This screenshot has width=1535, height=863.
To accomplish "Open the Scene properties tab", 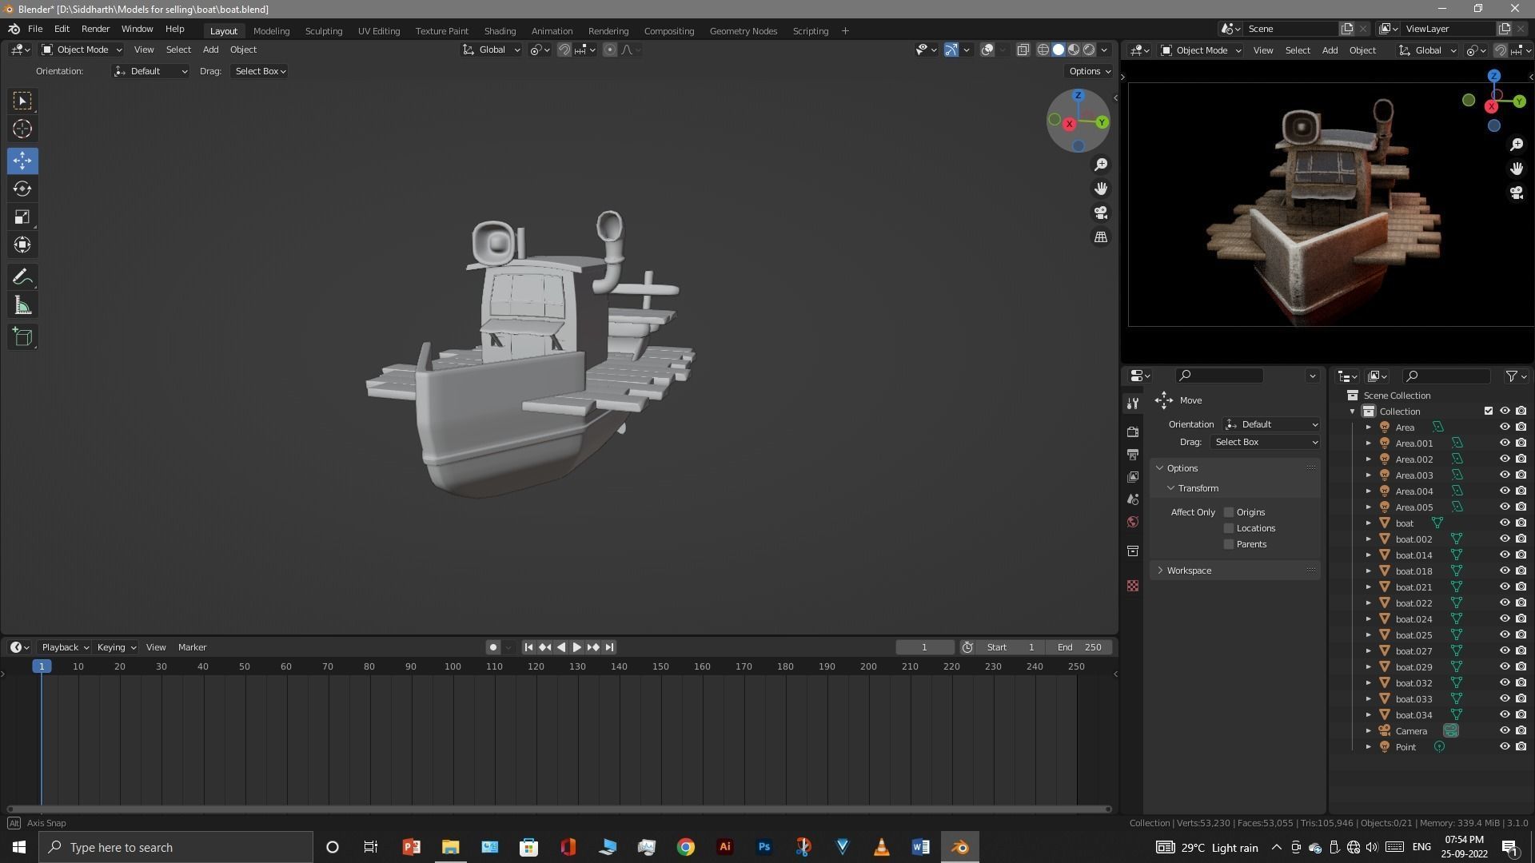I will [x=1132, y=499].
